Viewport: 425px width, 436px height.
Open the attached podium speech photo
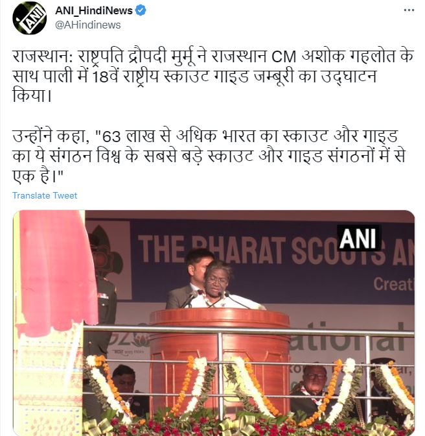[x=214, y=323]
